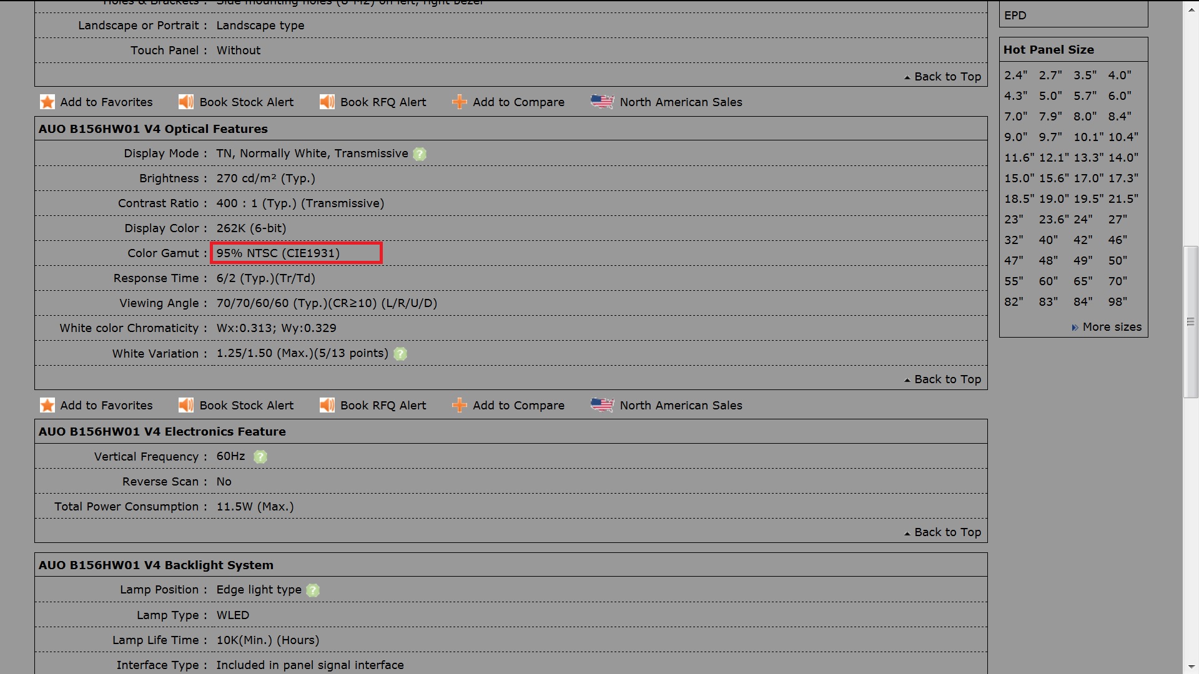Select the 8.4" hot panel size

point(1120,116)
